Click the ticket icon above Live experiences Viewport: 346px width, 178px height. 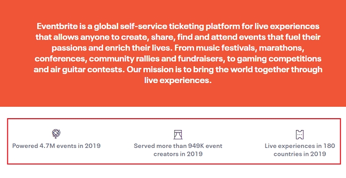click(300, 134)
